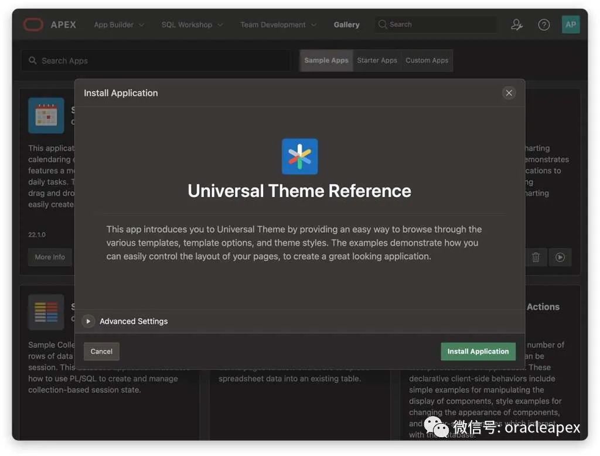Click More Info on the calendar card
This screenshot has width=600, height=456.
tap(50, 257)
